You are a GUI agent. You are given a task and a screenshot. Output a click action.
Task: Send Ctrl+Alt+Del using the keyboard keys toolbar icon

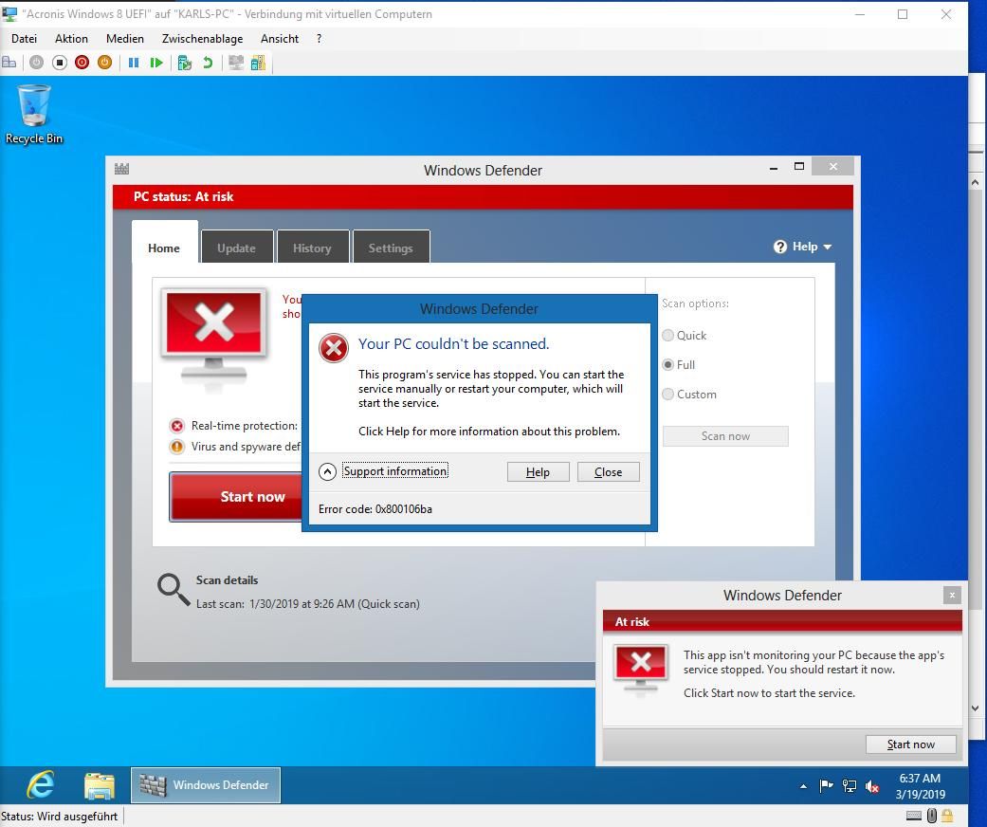coord(9,63)
